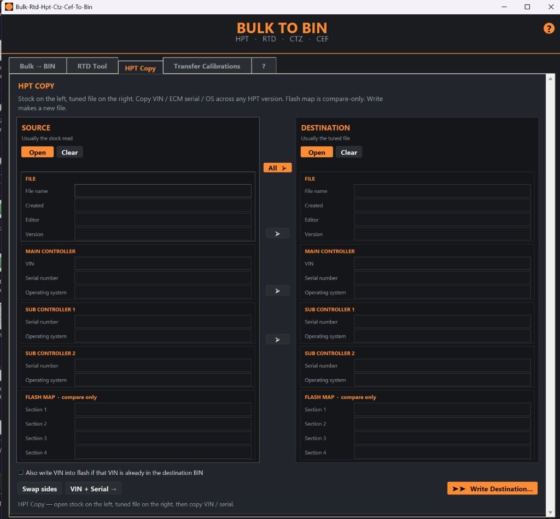Click the SOURCE heading
The height and width of the screenshot is (519, 560).
point(36,128)
